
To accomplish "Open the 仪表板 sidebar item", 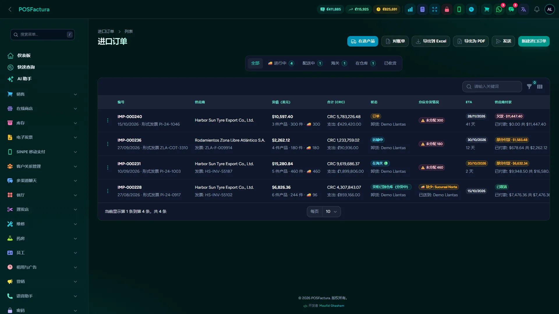I will click(x=43, y=56).
